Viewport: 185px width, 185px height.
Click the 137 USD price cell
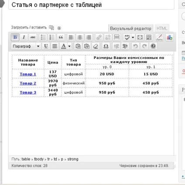(x=53, y=74)
